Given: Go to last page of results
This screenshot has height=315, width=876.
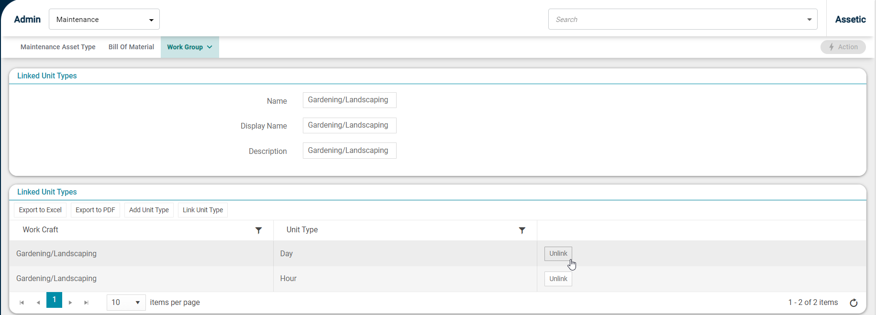Looking at the screenshot, I should 87,303.
